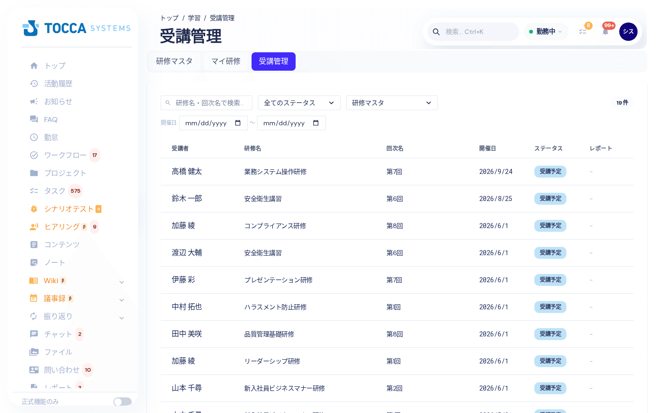
Task: Open タスク checklist icon in sidebar
Action: click(x=34, y=191)
